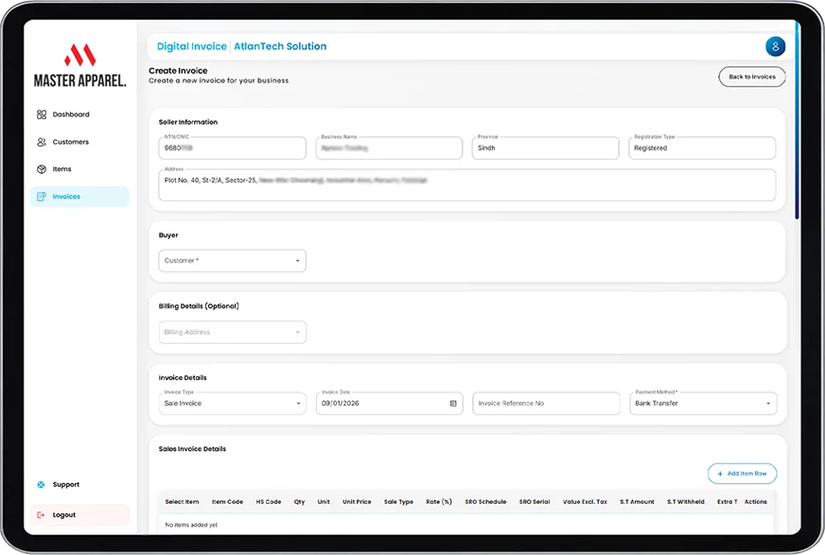Click the Back to Invoices button
Image resolution: width=825 pixels, height=555 pixels.
coord(752,77)
